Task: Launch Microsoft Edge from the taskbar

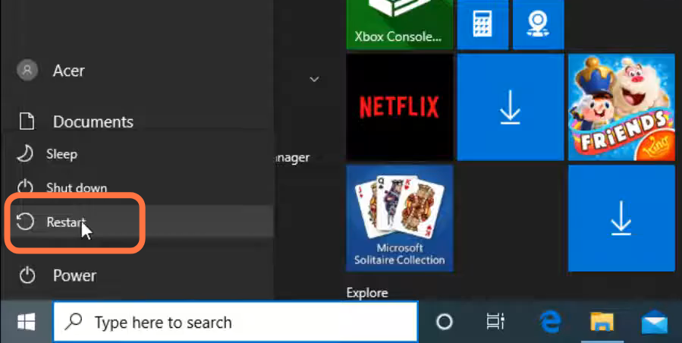Action: pos(550,323)
